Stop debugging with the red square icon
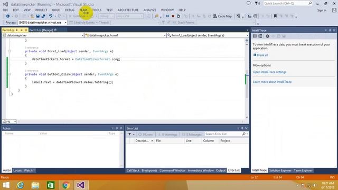The image size is (338, 190). [x=173, y=16]
